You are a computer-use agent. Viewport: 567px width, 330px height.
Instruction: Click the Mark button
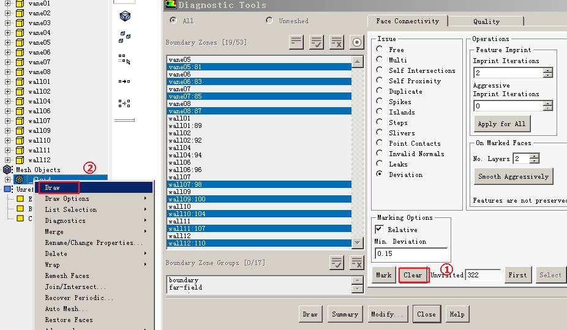tap(384, 275)
